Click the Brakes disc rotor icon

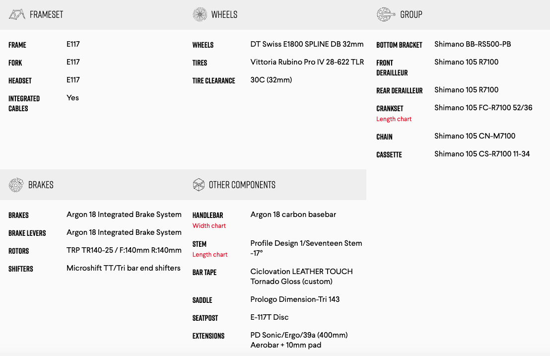(x=16, y=185)
